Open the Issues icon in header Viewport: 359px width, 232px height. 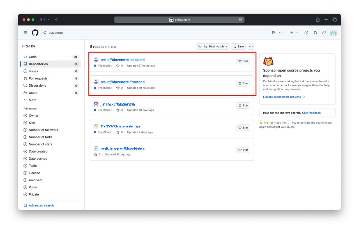306,33
